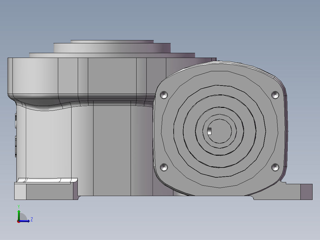Click the left mounting foot end face

20,192
